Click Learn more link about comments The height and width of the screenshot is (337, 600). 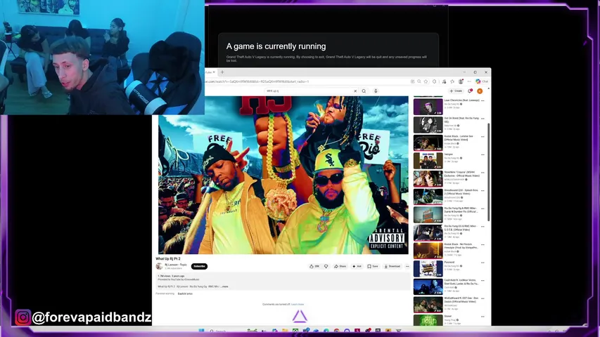[298, 305]
